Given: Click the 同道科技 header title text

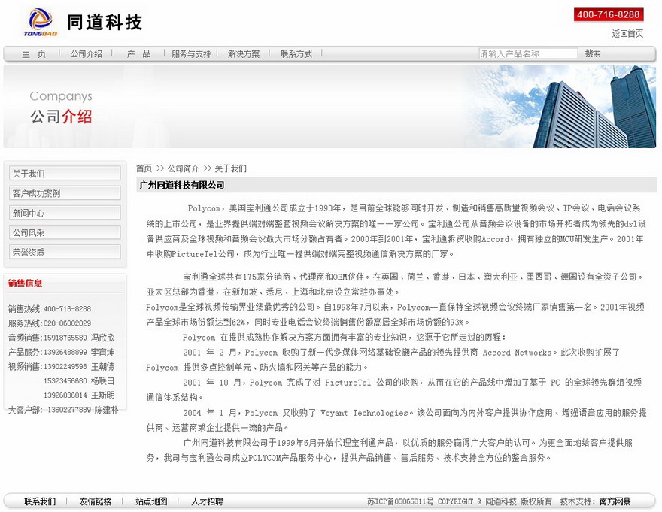Looking at the screenshot, I should (105, 23).
